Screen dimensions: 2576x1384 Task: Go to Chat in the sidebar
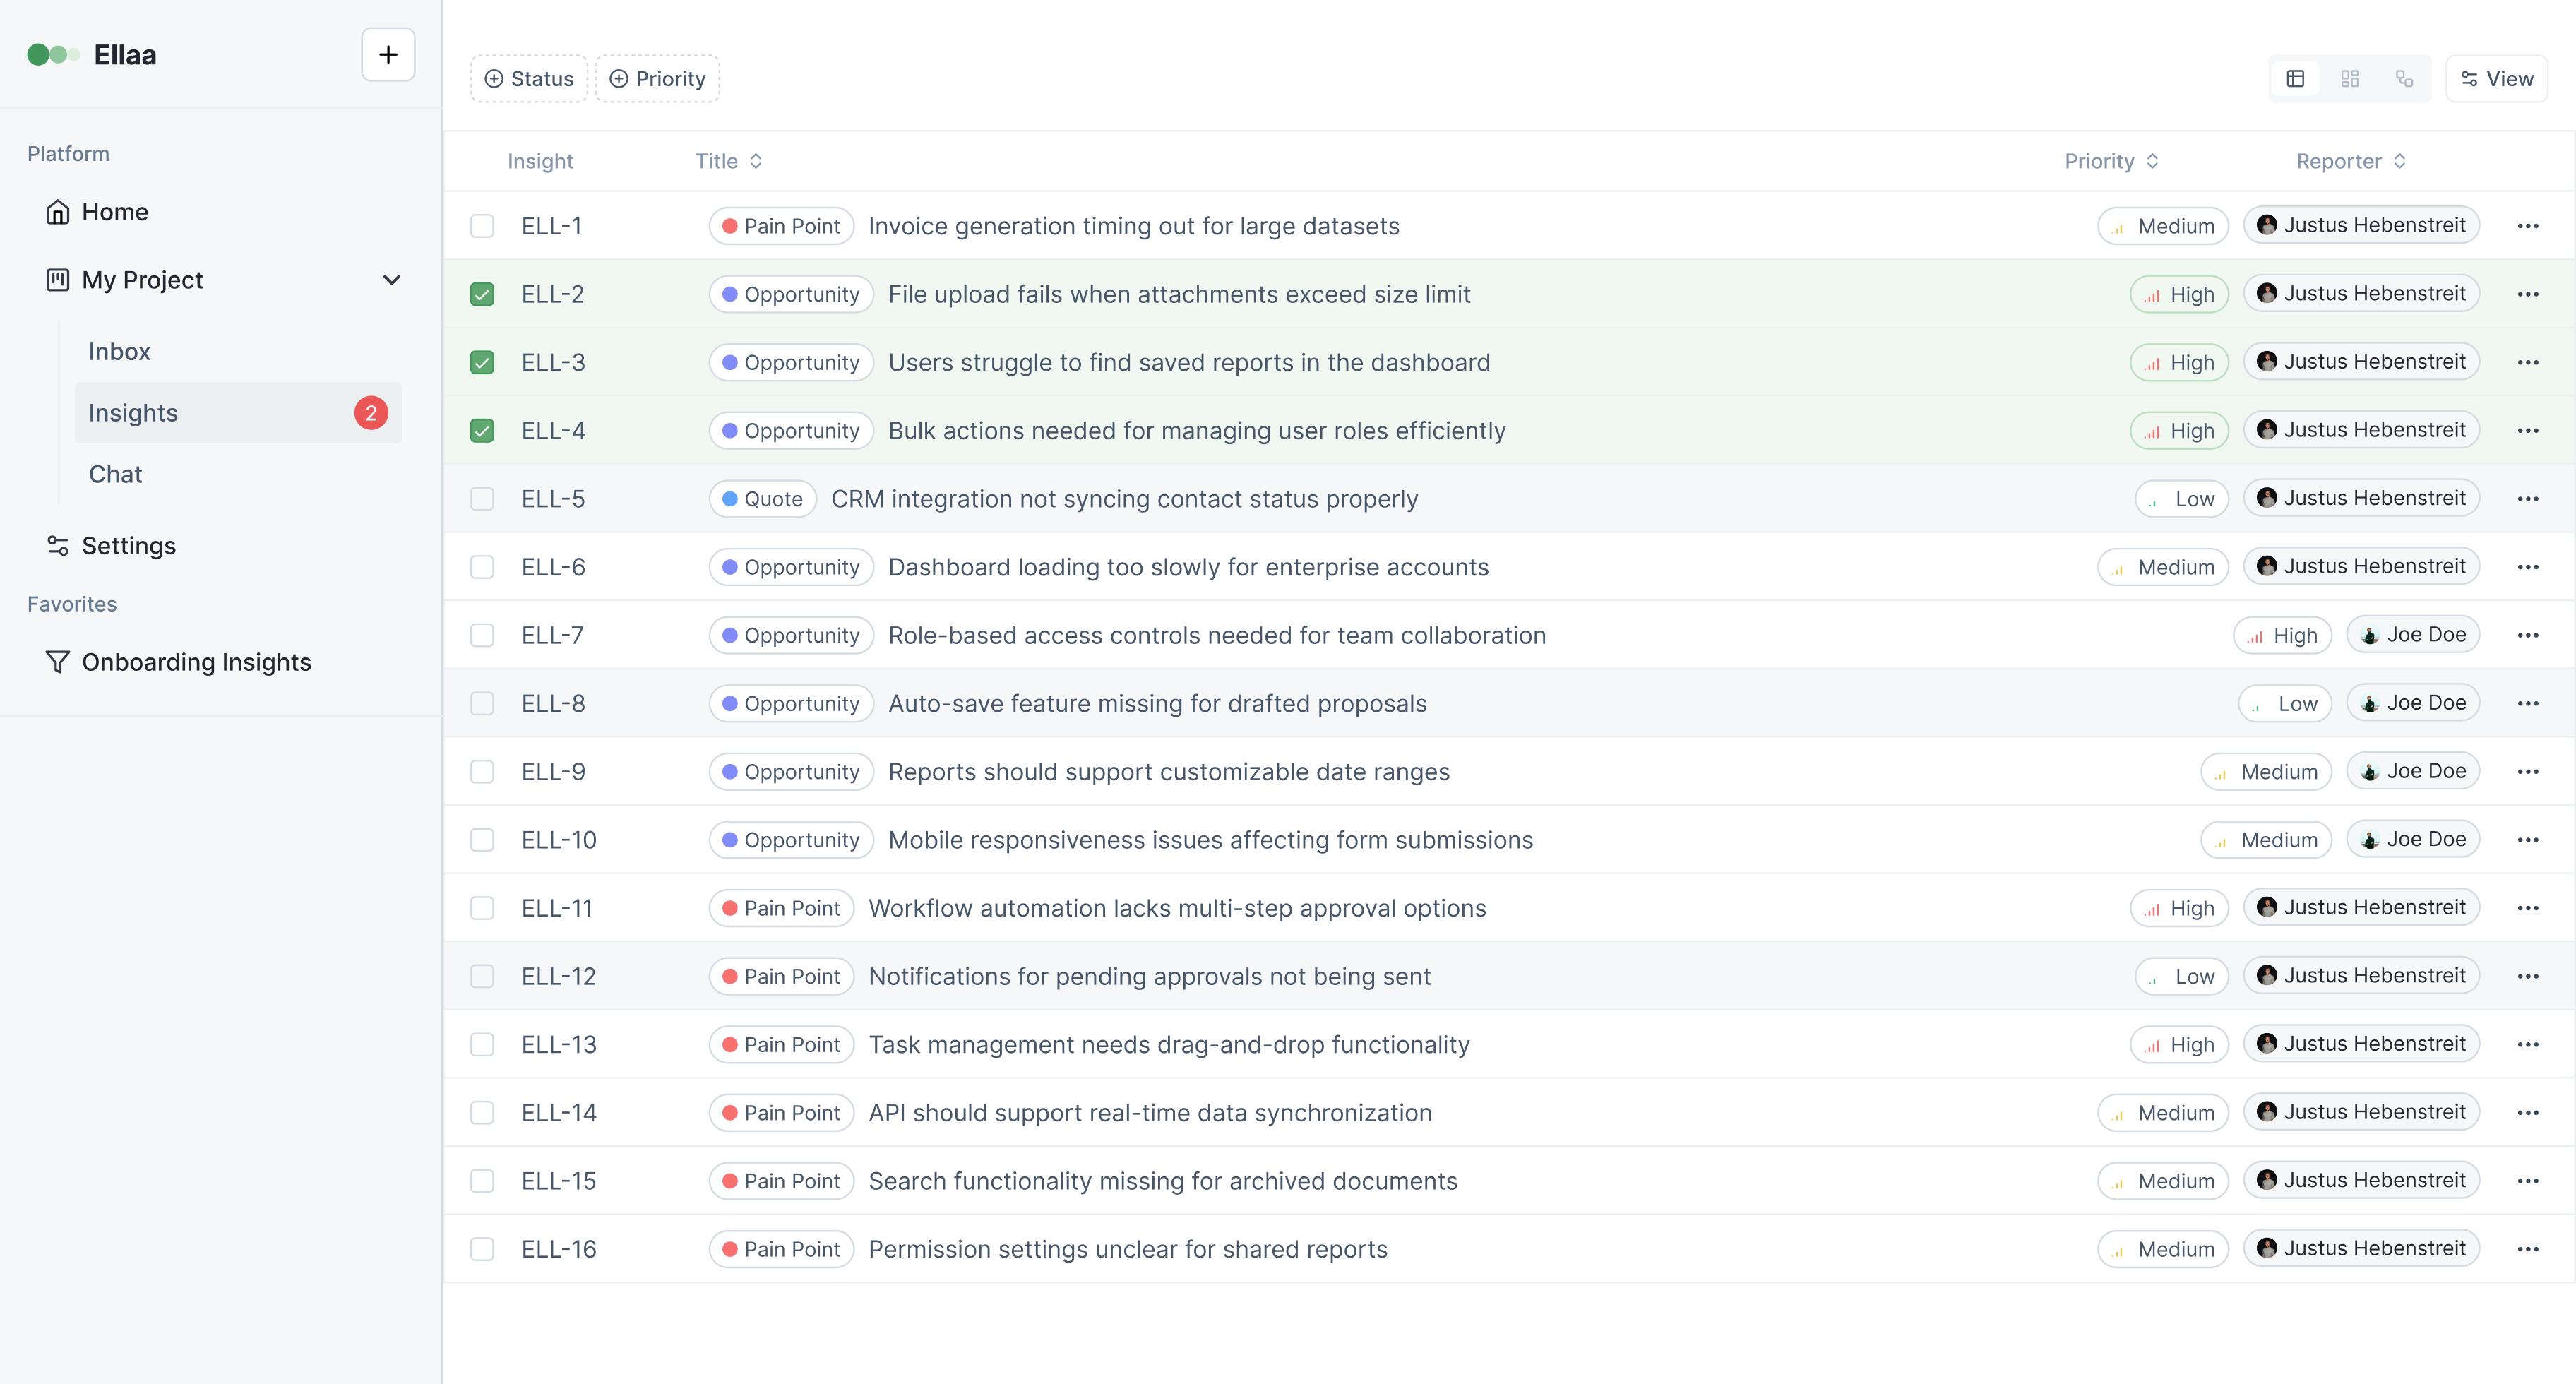pos(115,474)
